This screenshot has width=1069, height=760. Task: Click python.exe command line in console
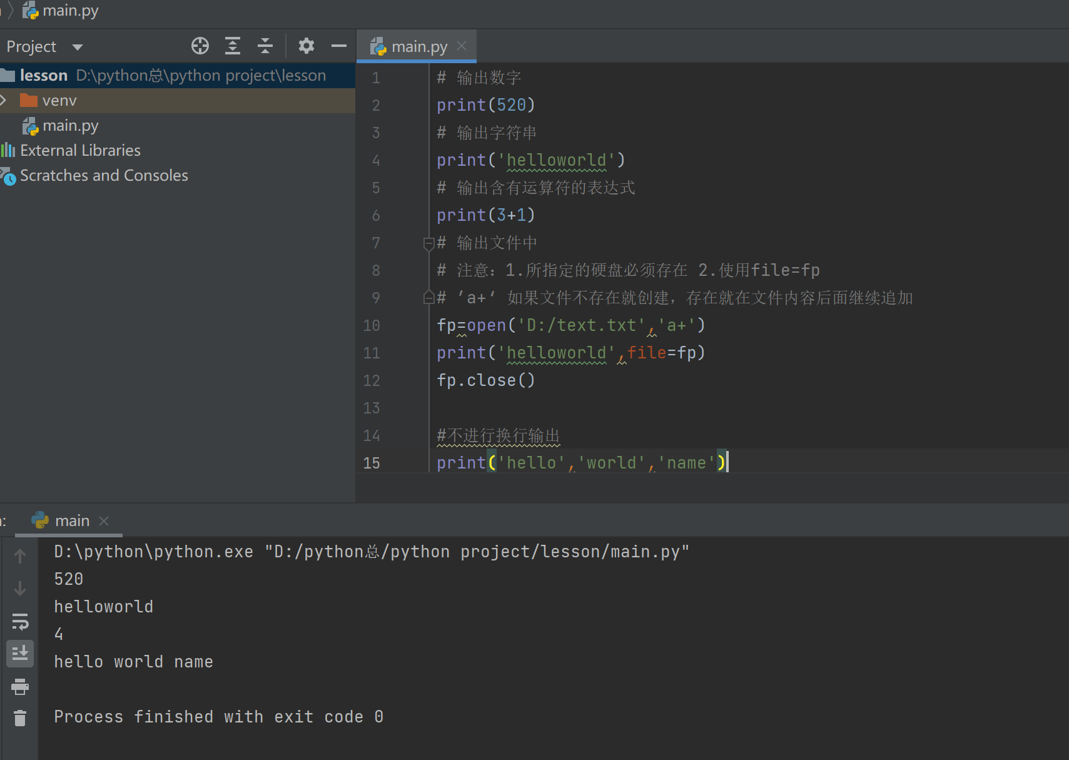[372, 552]
